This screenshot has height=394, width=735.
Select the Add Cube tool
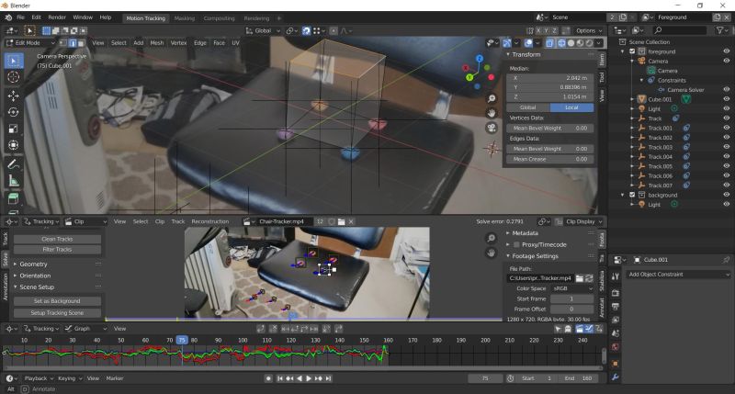click(14, 198)
